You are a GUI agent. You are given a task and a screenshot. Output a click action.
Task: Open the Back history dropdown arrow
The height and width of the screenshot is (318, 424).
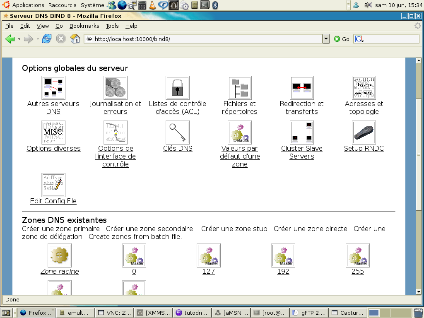click(x=19, y=39)
